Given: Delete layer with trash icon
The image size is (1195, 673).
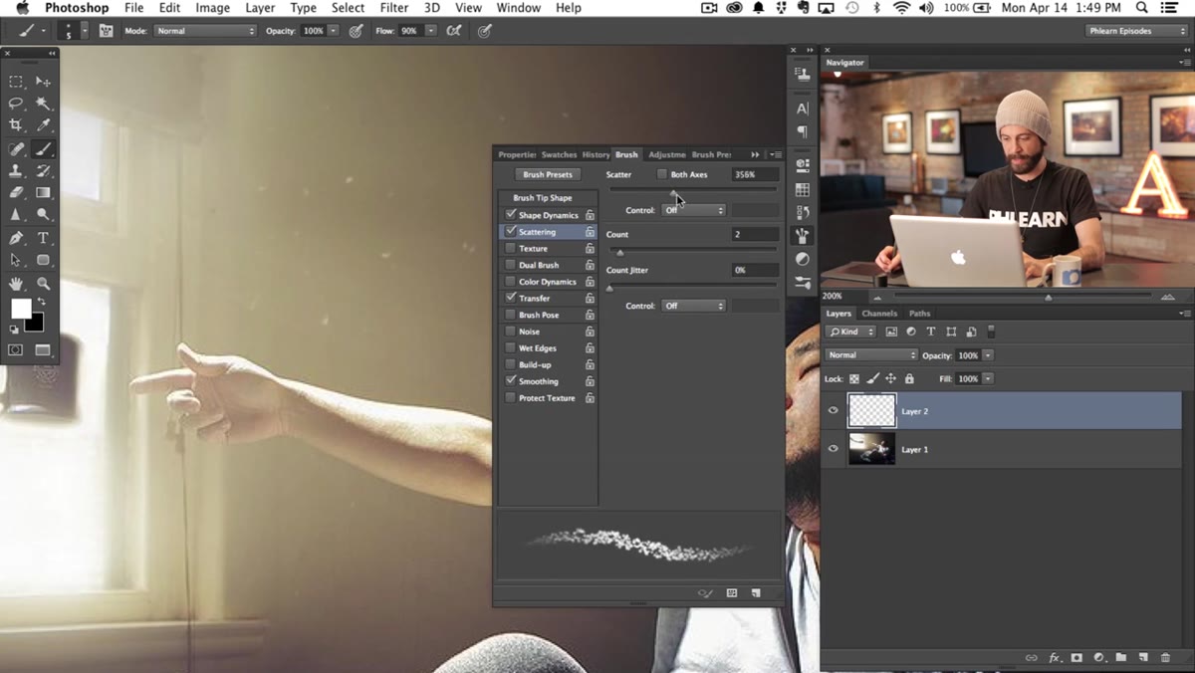Looking at the screenshot, I should [1165, 658].
